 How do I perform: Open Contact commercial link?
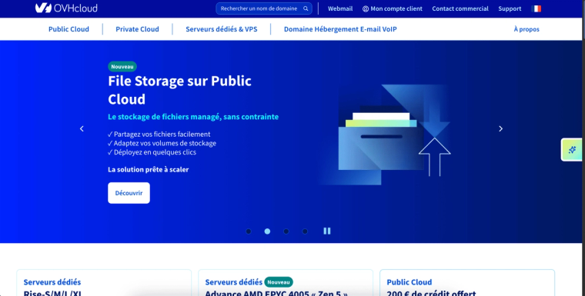pyautogui.click(x=460, y=8)
